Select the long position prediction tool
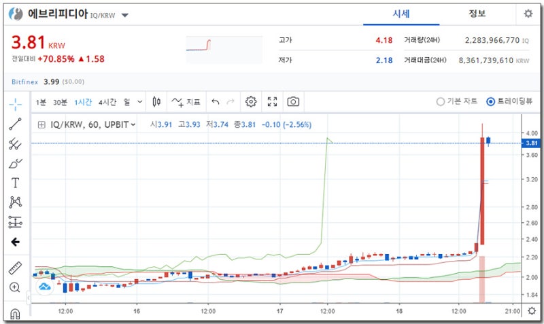 point(15,222)
